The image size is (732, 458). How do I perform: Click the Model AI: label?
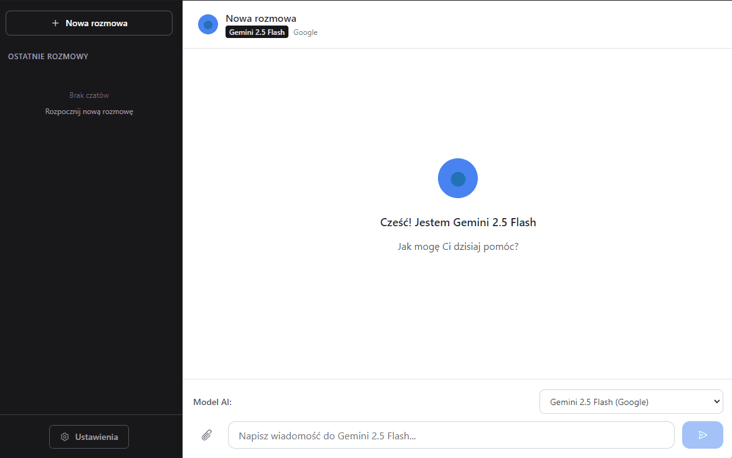pyautogui.click(x=212, y=402)
